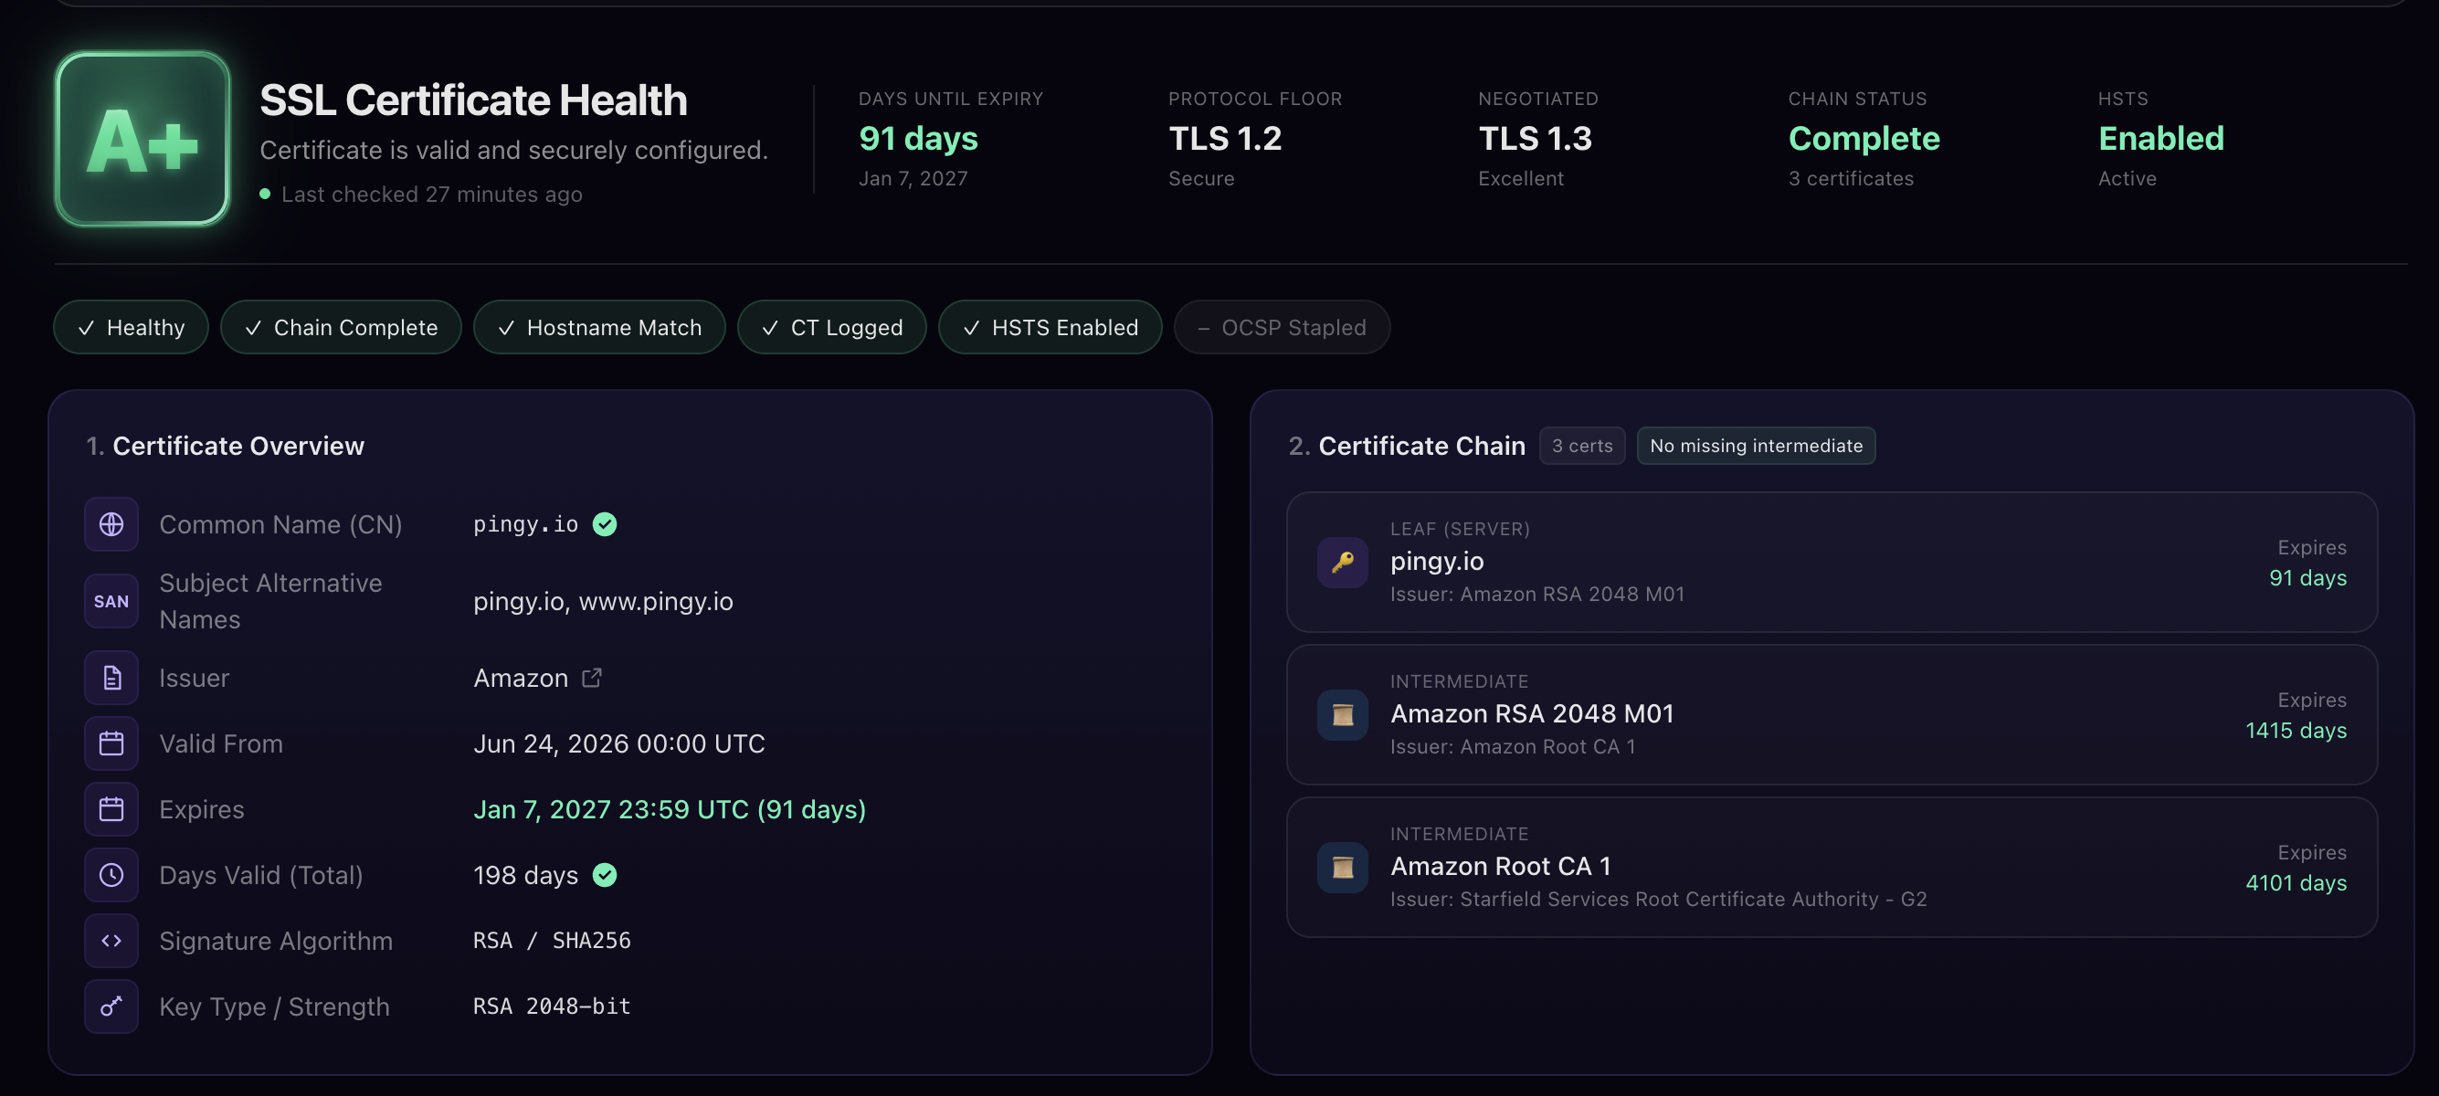
Task: Click the Jan 7, 2027 23:59 UTC expiry text
Action: click(x=670, y=809)
